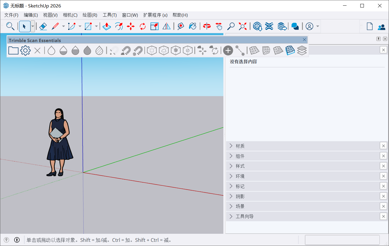389x246 pixels.
Task: Click the blue people sharing icon
Action: pos(382,27)
